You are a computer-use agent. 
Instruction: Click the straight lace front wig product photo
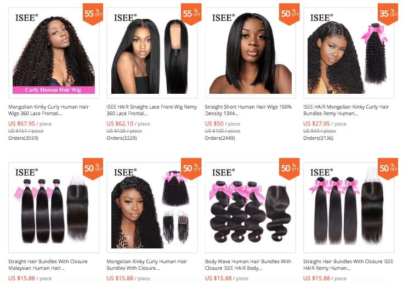click(x=152, y=53)
